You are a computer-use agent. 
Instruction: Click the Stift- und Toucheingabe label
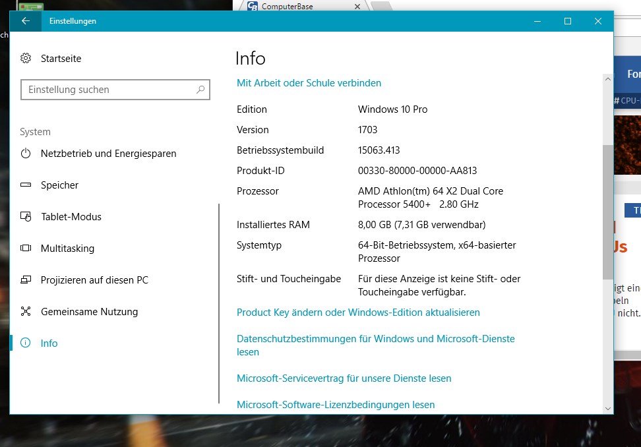pos(289,279)
